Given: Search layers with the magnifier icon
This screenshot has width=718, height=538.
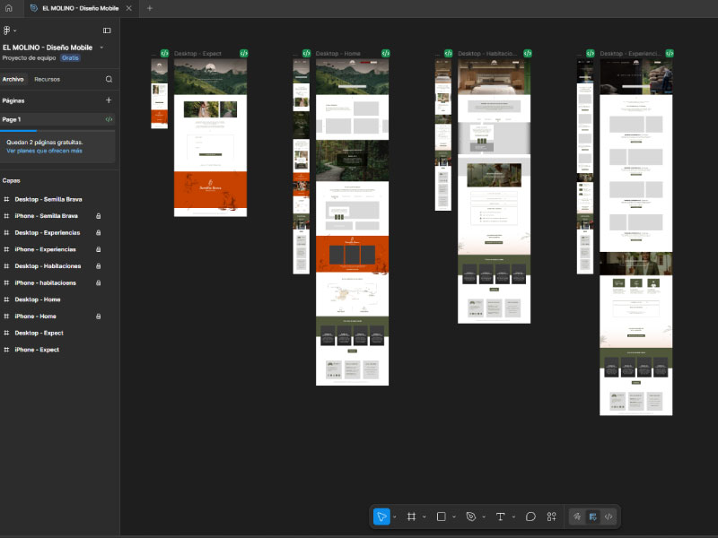Looking at the screenshot, I should (x=109, y=79).
